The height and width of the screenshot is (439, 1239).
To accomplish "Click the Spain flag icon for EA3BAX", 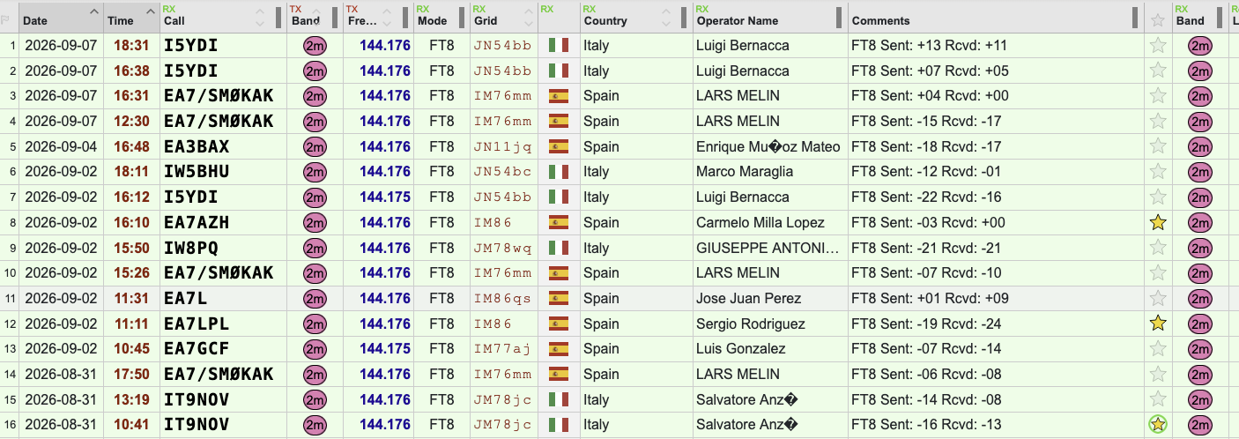I will pos(558,146).
